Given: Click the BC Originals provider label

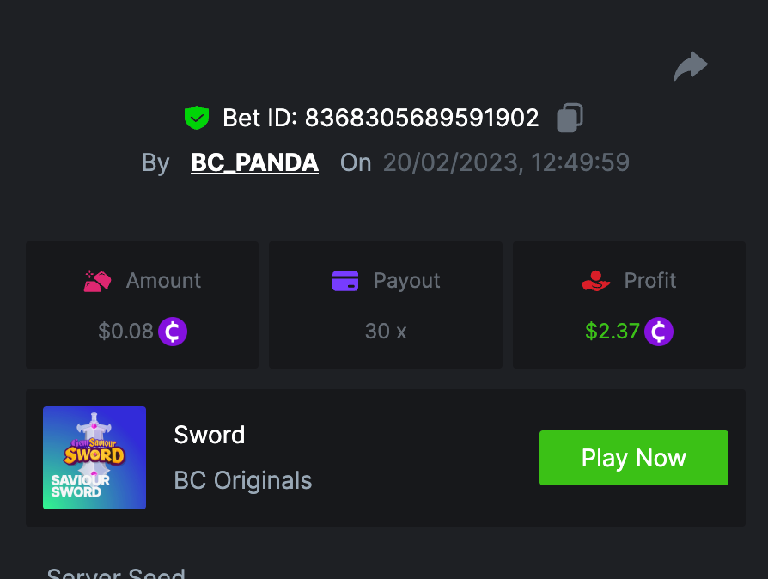Looking at the screenshot, I should (243, 480).
